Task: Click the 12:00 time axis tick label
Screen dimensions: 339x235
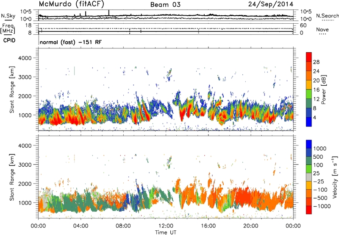Action: pyautogui.click(x=166, y=226)
